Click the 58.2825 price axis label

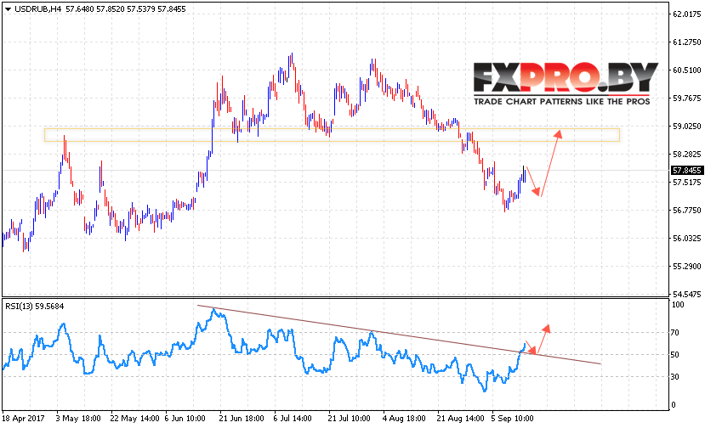pos(686,155)
